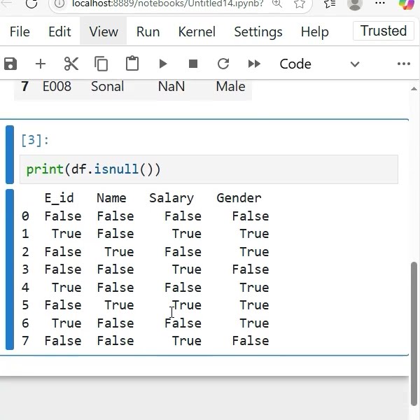Add this page to browser favorites star
This screenshot has width=420, height=420.
click(299, 3)
